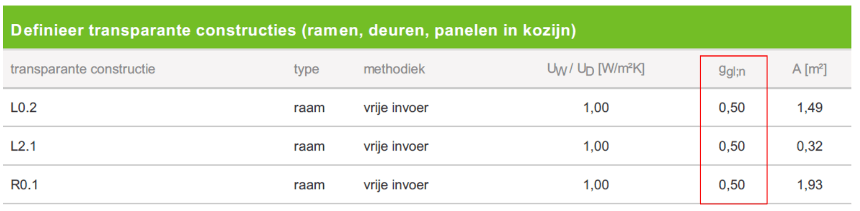Click the 'methodiek' column header
The image size is (860, 211).
click(394, 69)
